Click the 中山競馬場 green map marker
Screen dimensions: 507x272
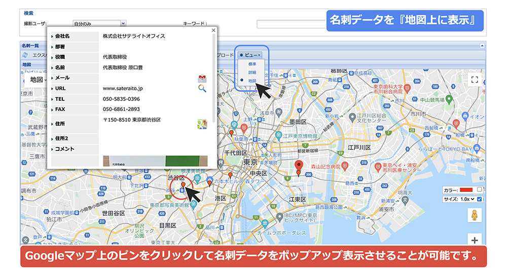pyautogui.click(x=449, y=99)
